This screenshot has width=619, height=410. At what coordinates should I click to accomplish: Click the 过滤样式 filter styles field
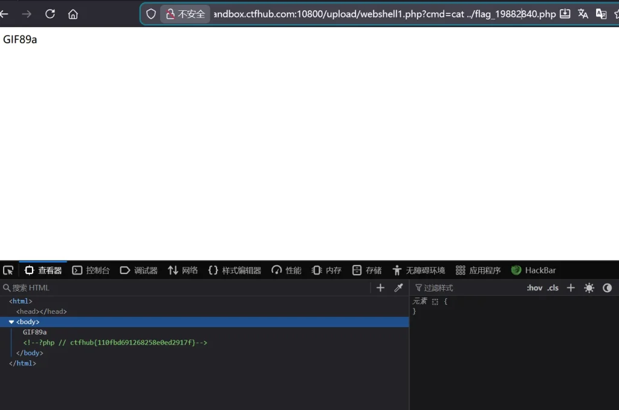click(465, 288)
